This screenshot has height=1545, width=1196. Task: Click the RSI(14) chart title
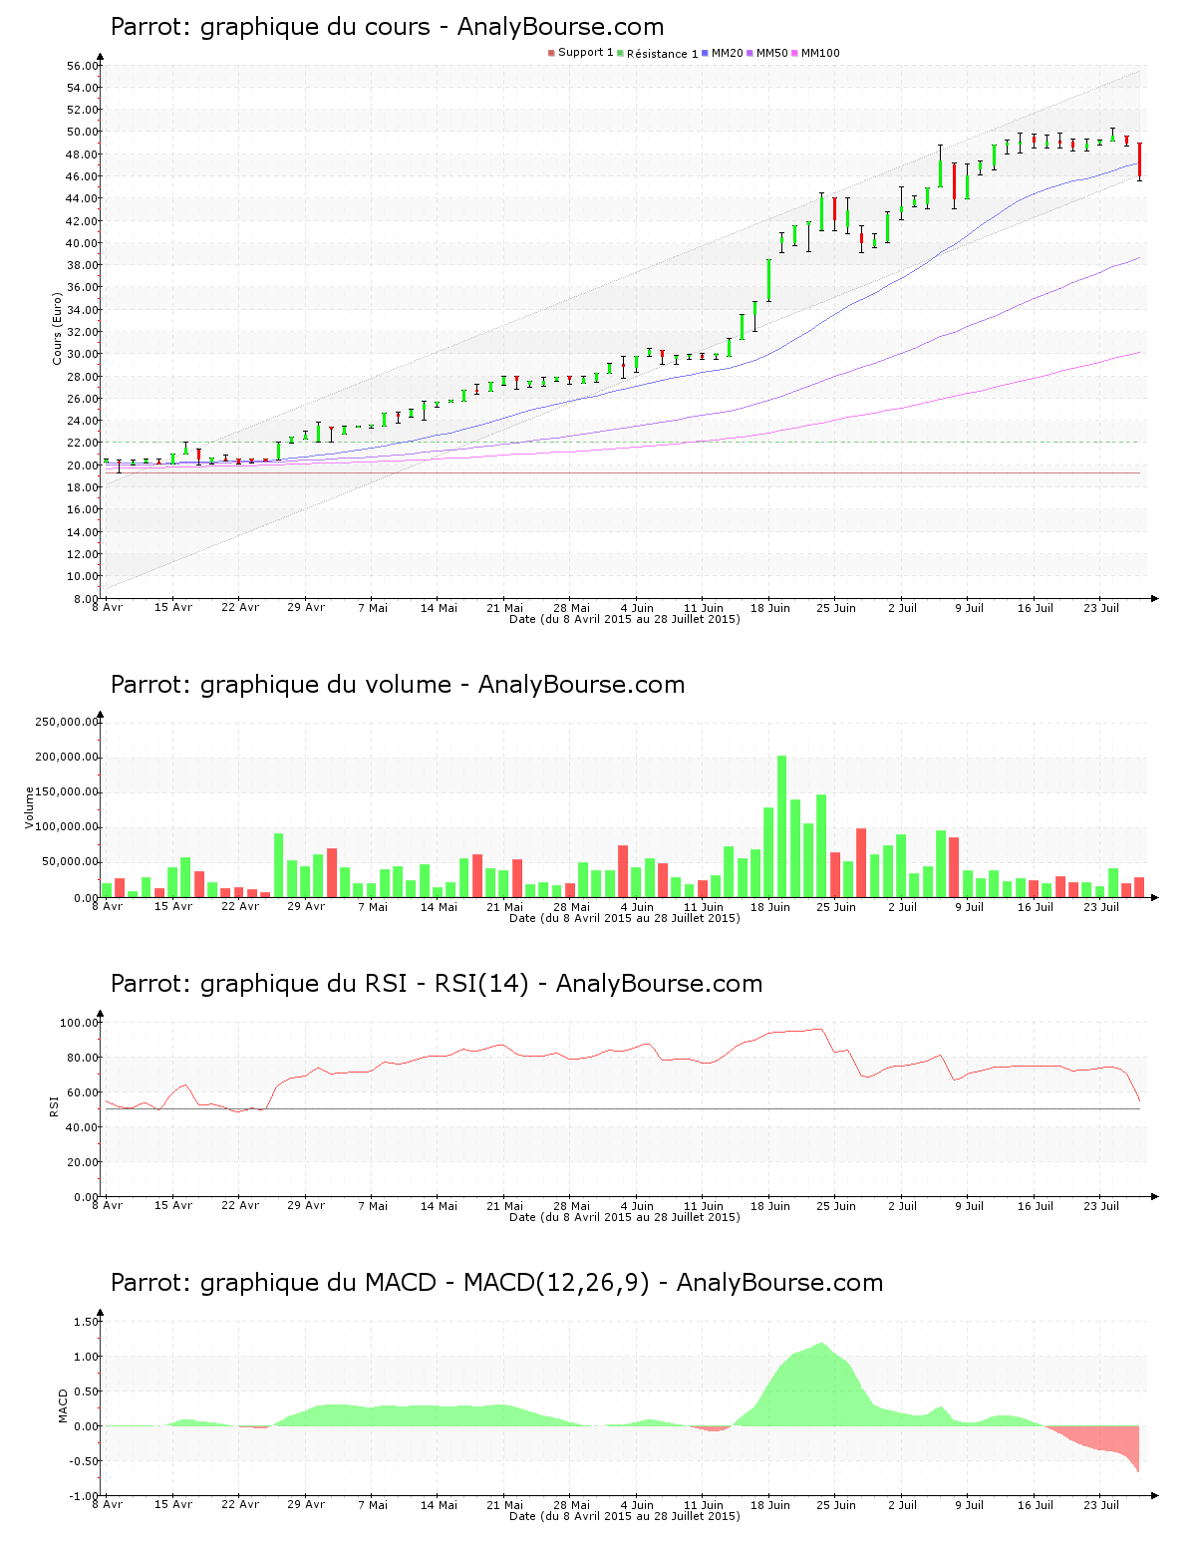point(437,984)
